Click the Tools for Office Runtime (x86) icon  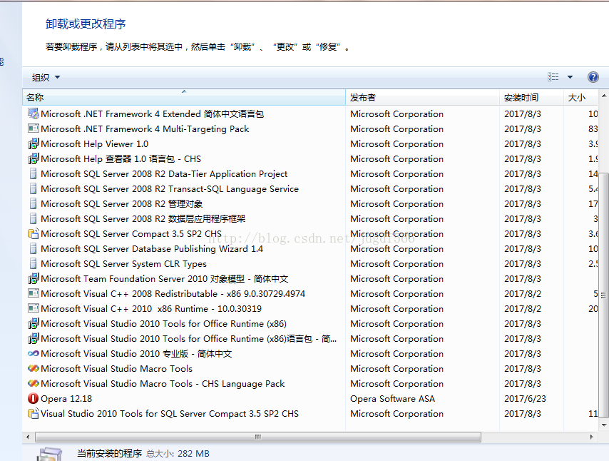pyautogui.click(x=34, y=324)
